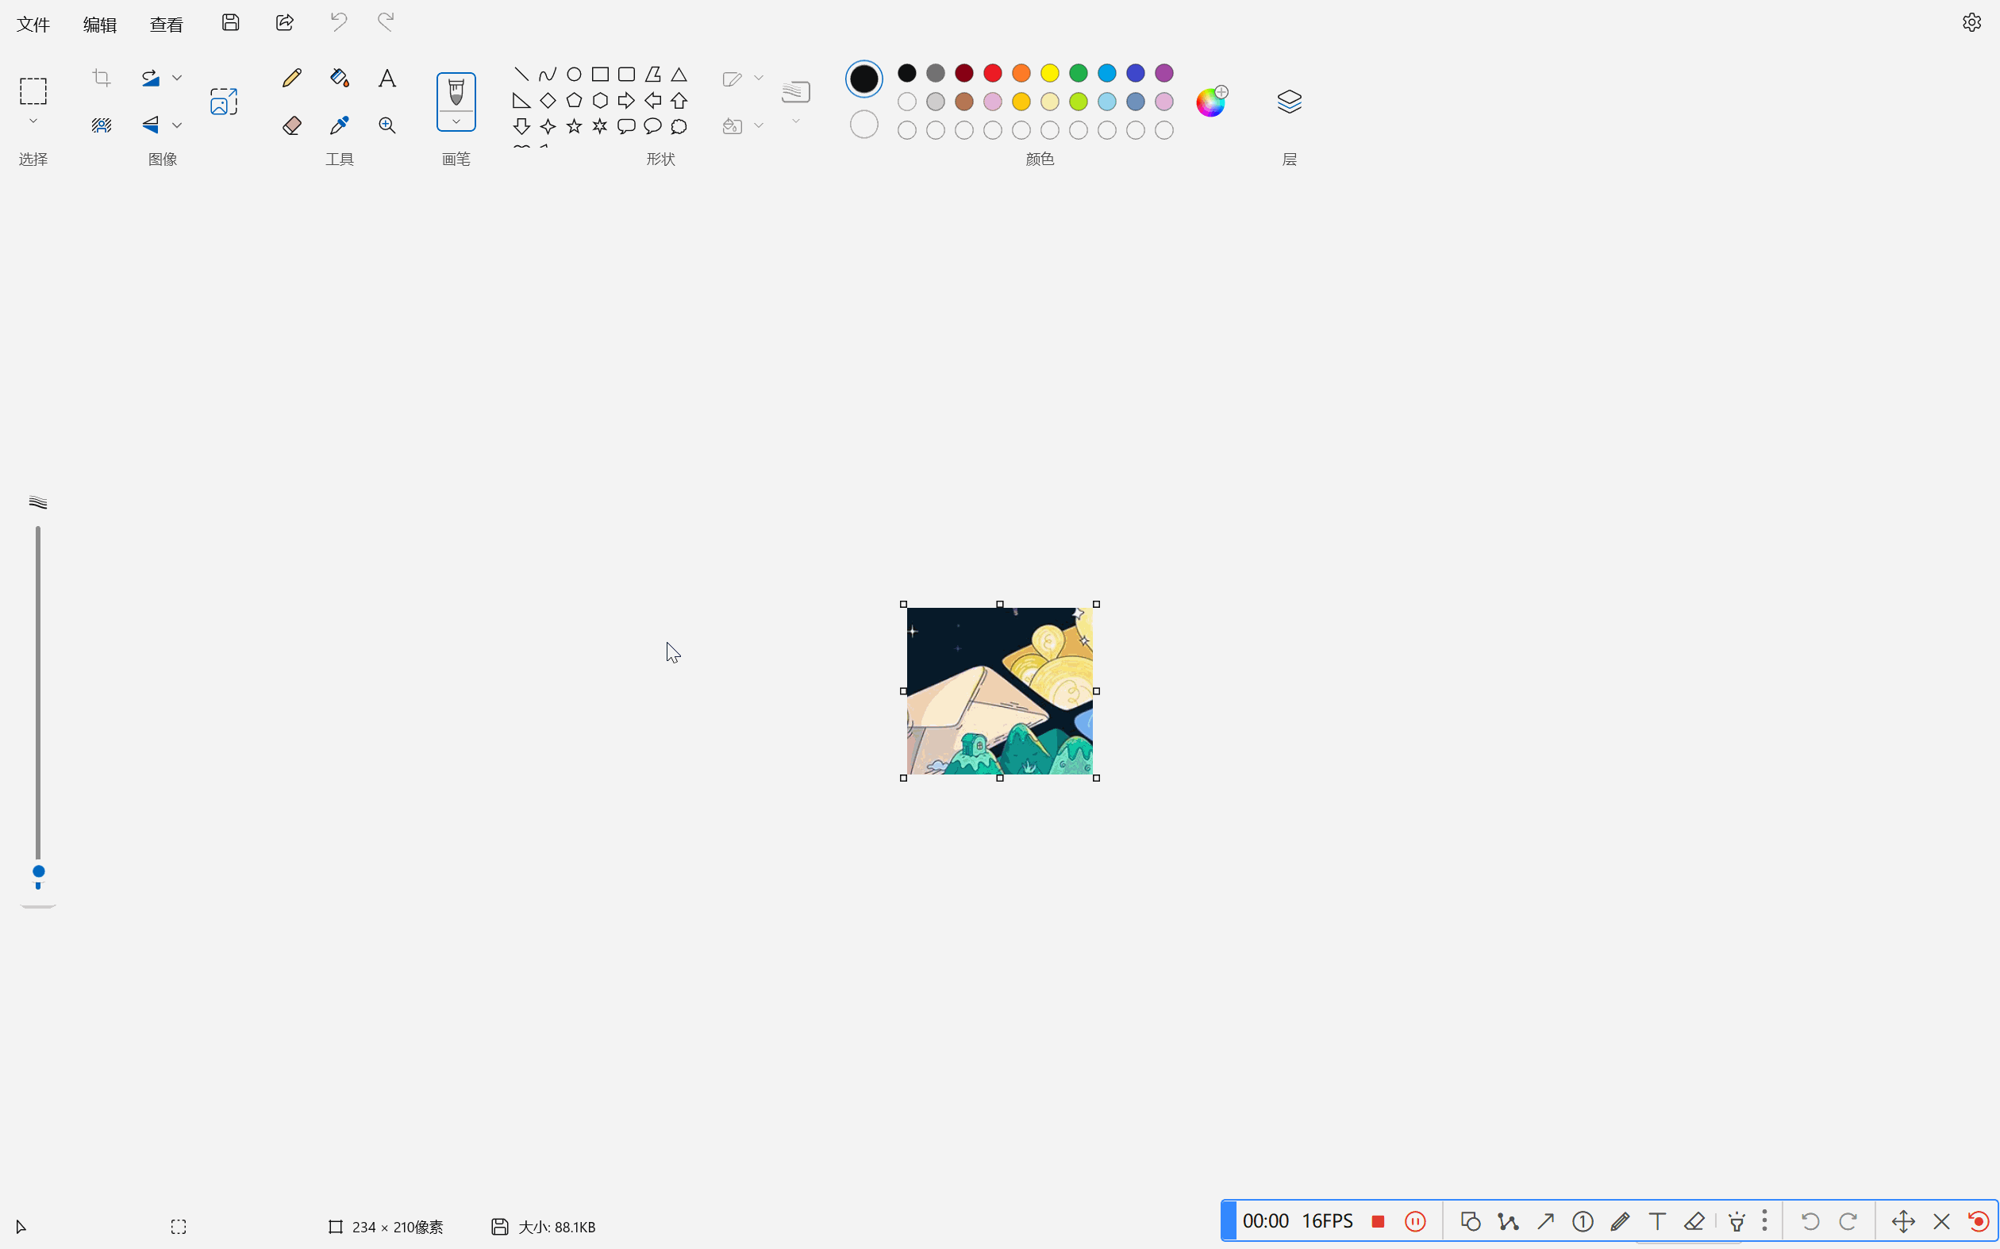The image size is (2000, 1249).
Task: Open the 查看 menu
Action: (166, 25)
